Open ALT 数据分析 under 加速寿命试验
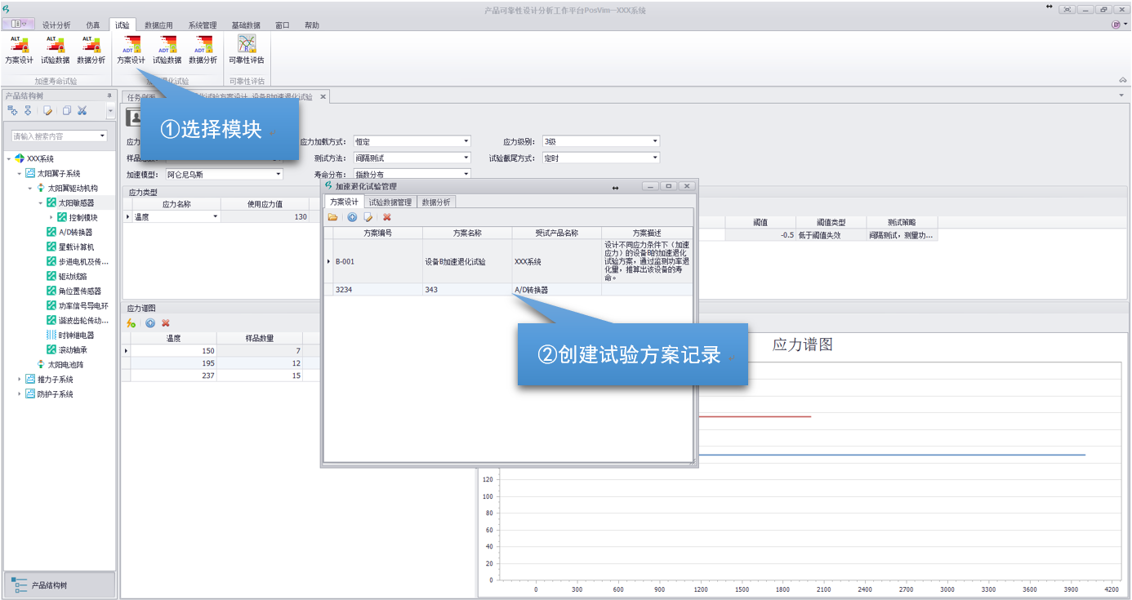 pyautogui.click(x=91, y=50)
